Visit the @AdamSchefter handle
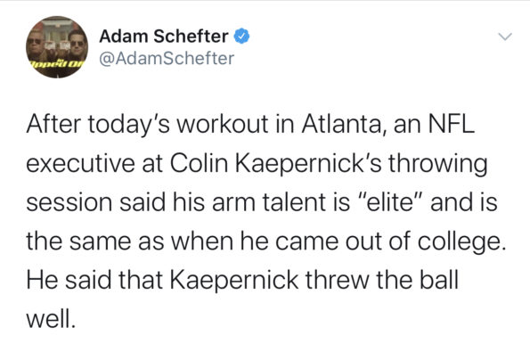The width and height of the screenshot is (530, 360). pos(167,58)
